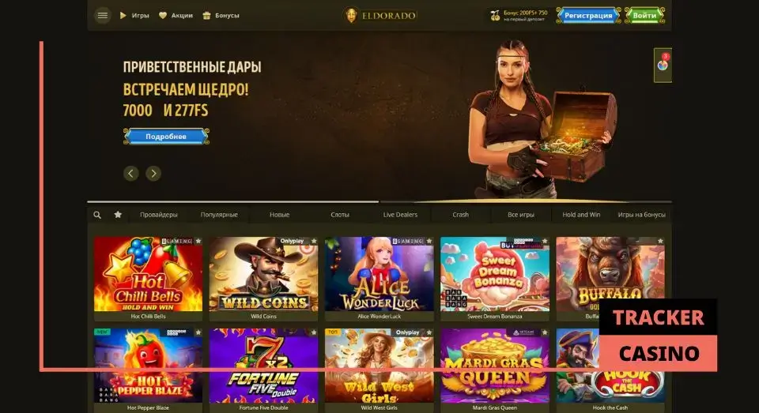Click the Войти login button

coord(644,16)
